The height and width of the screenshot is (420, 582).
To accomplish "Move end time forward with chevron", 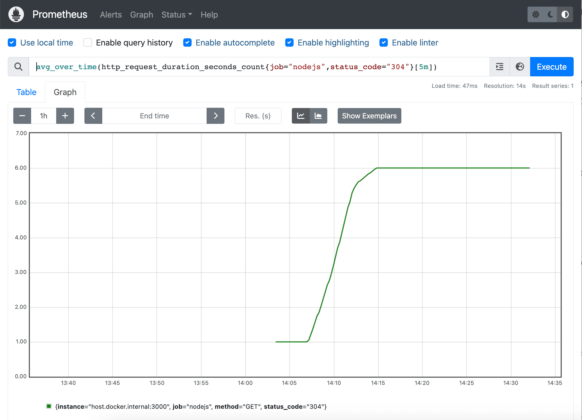I will tap(216, 116).
